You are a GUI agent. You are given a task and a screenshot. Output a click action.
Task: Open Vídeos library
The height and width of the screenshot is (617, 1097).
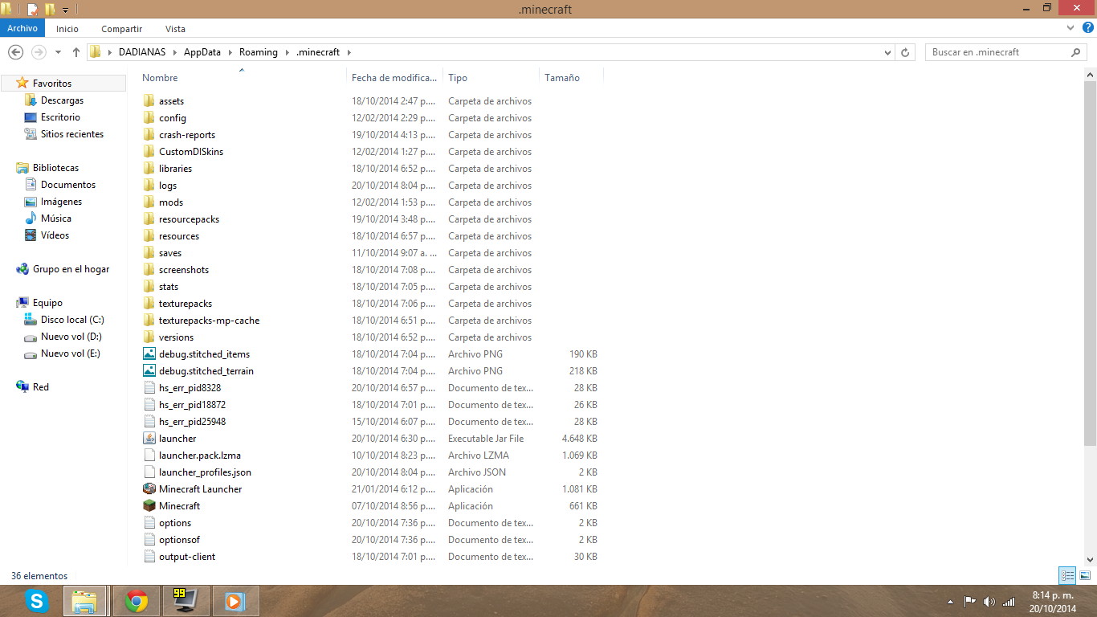click(55, 235)
